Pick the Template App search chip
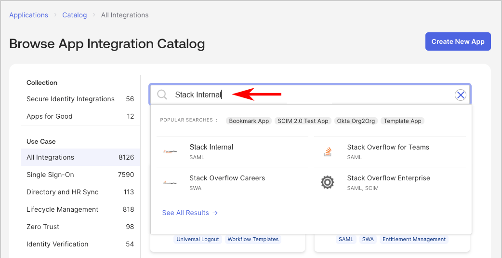This screenshot has height=258, width=502. pyautogui.click(x=402, y=121)
